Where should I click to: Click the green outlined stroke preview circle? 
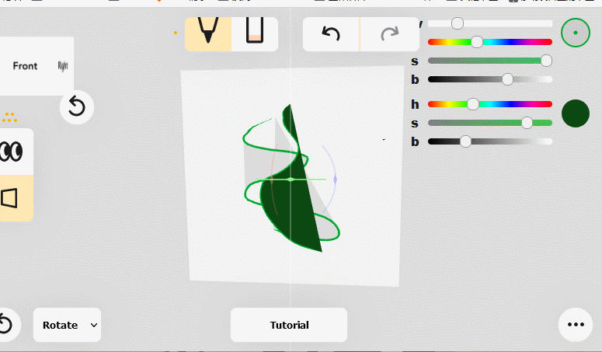click(576, 33)
